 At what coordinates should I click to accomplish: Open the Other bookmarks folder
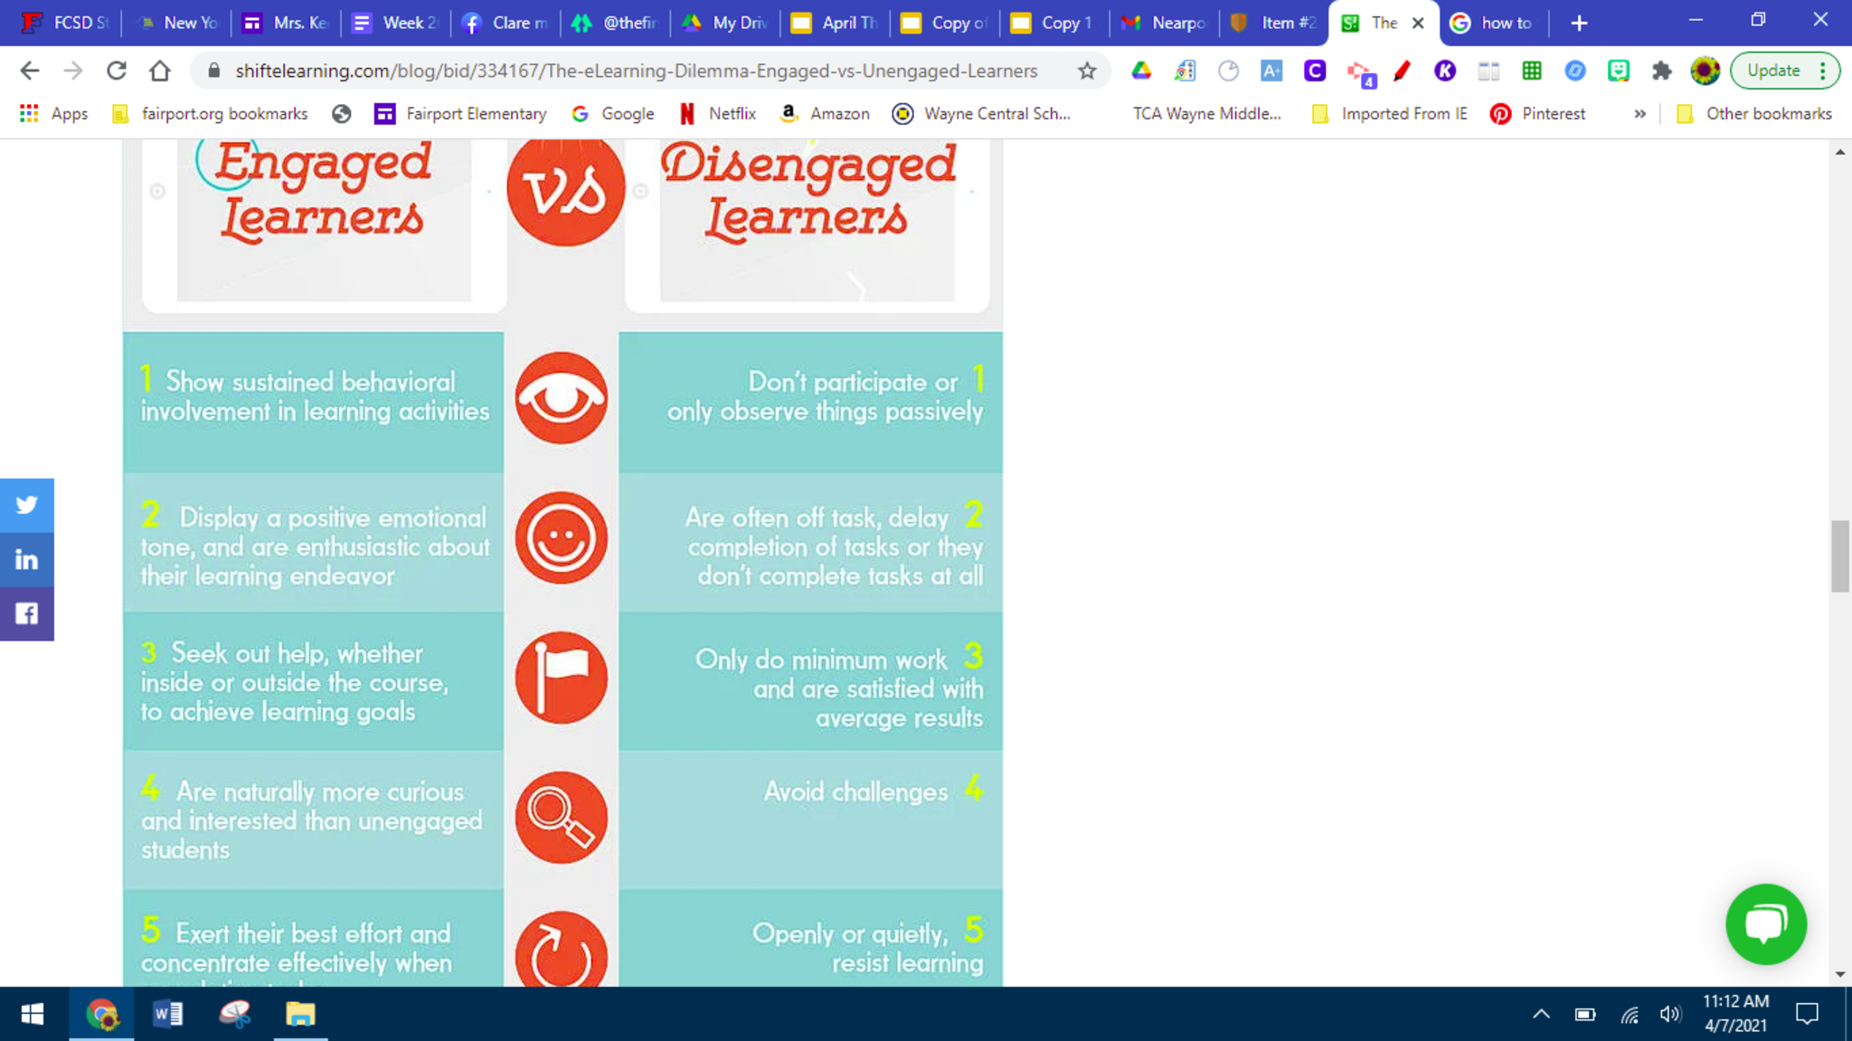[1754, 114]
